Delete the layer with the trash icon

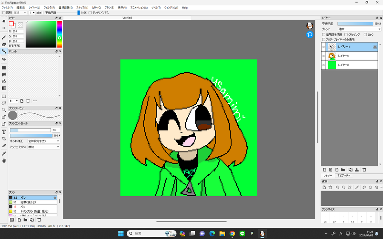tap(364, 170)
